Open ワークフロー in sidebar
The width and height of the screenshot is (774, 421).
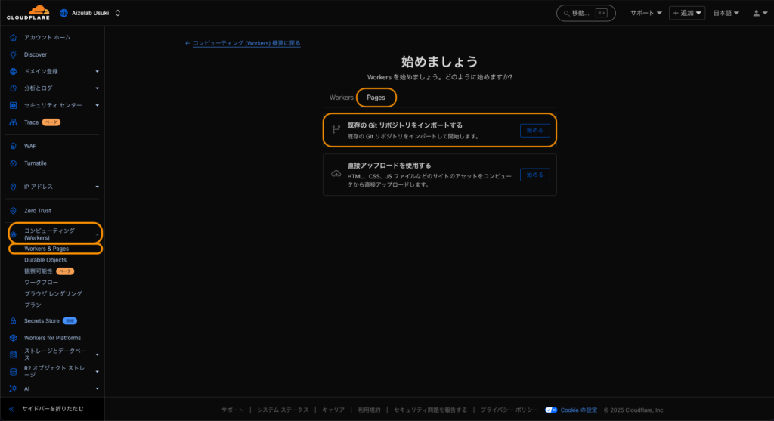pyautogui.click(x=41, y=283)
